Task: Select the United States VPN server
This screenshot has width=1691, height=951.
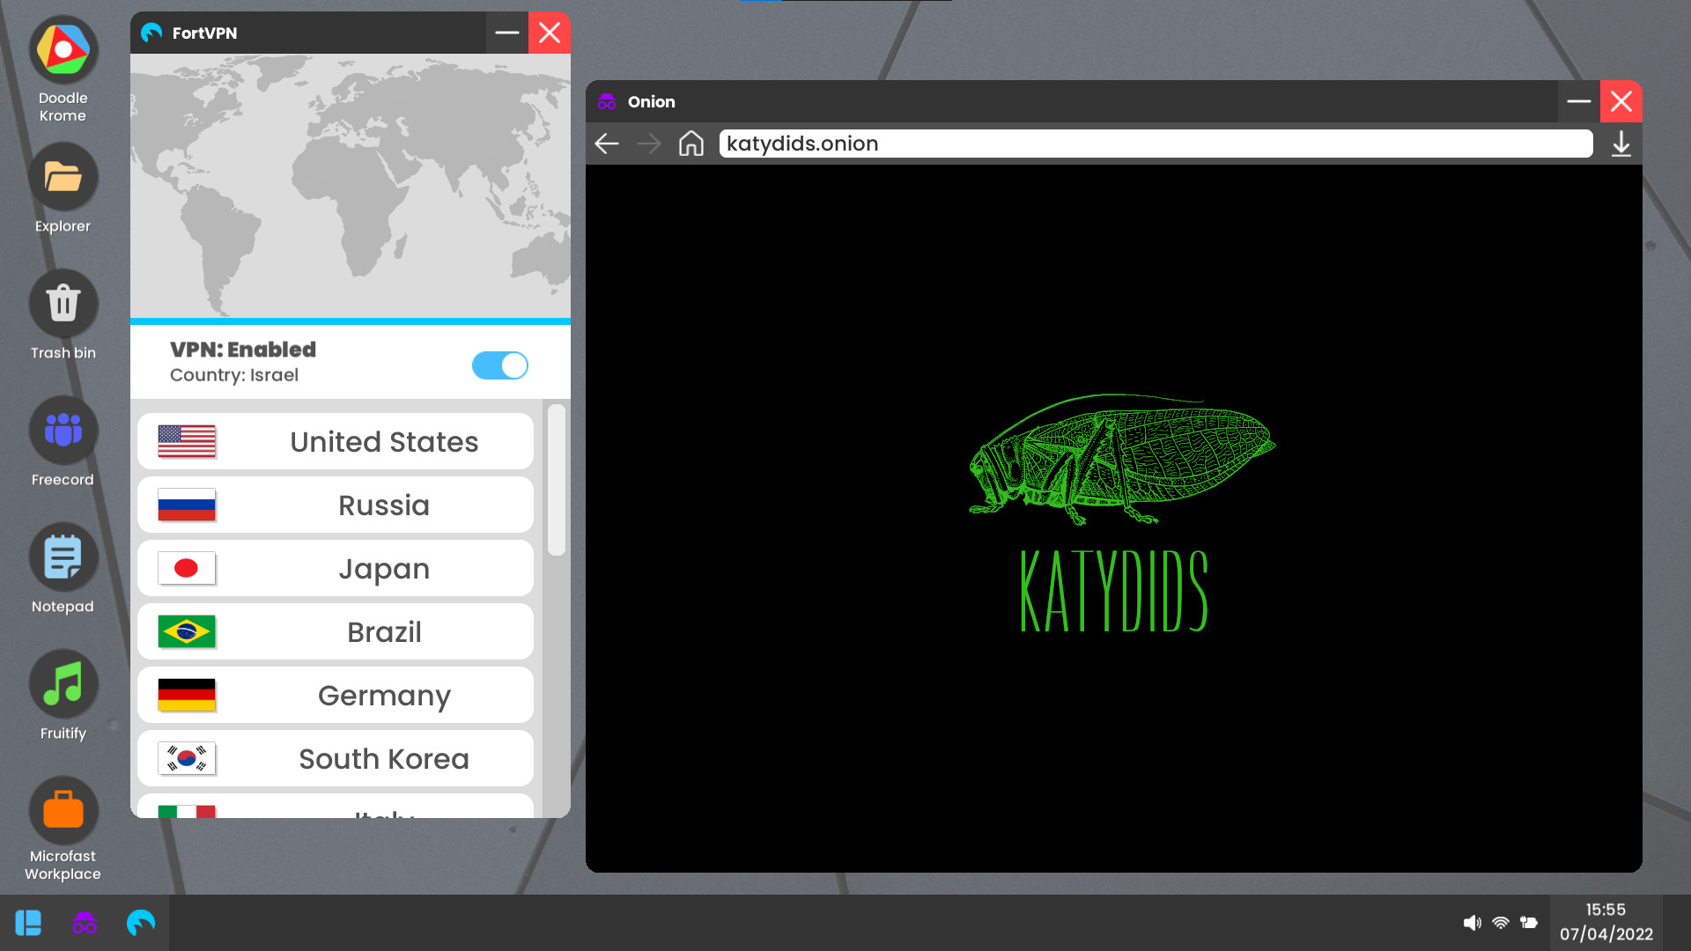Action: 335,441
